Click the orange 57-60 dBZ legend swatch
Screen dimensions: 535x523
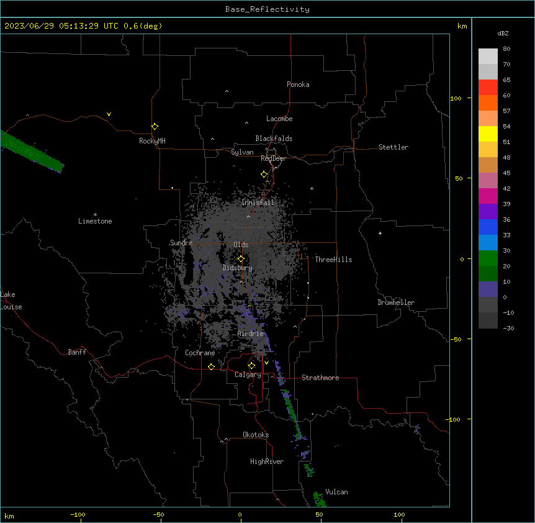click(x=488, y=102)
